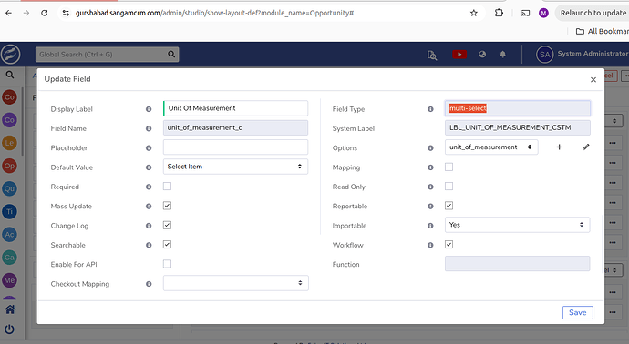Click the power logout icon in sidebar
The height and width of the screenshot is (344, 629).
coord(10,329)
